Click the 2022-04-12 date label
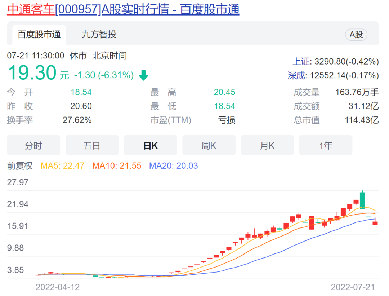 click(58, 288)
